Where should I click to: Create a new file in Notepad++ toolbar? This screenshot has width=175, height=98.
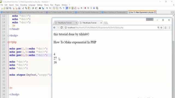(x=2, y=8)
